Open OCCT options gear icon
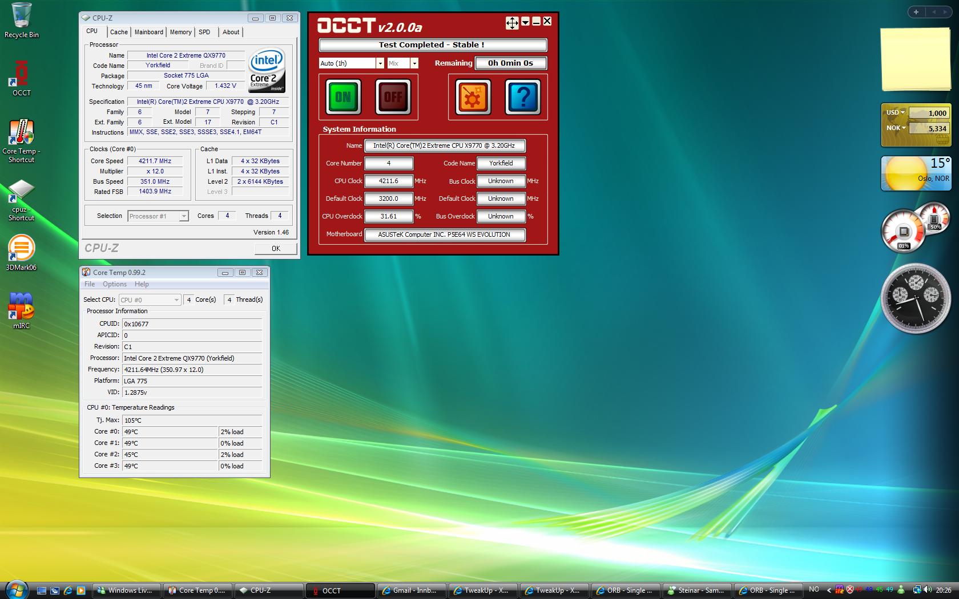This screenshot has width=959, height=599. click(473, 97)
